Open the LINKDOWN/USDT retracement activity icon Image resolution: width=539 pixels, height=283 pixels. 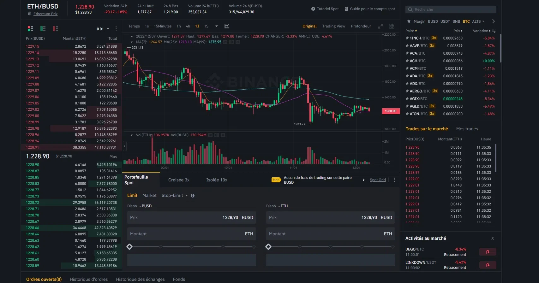pyautogui.click(x=488, y=265)
